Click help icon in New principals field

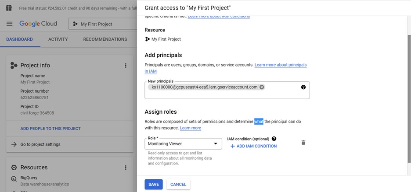click(x=303, y=87)
